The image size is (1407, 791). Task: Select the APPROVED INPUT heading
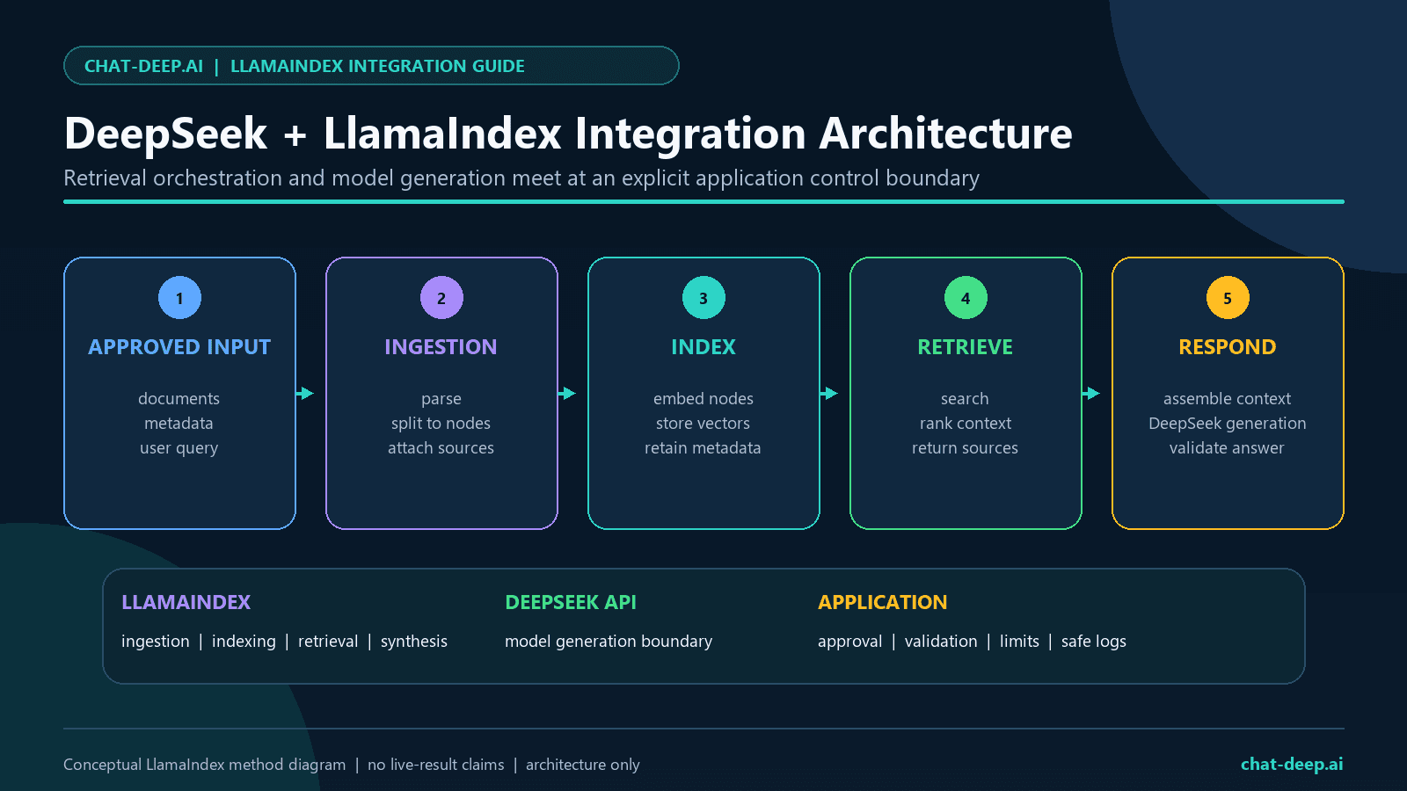[179, 347]
